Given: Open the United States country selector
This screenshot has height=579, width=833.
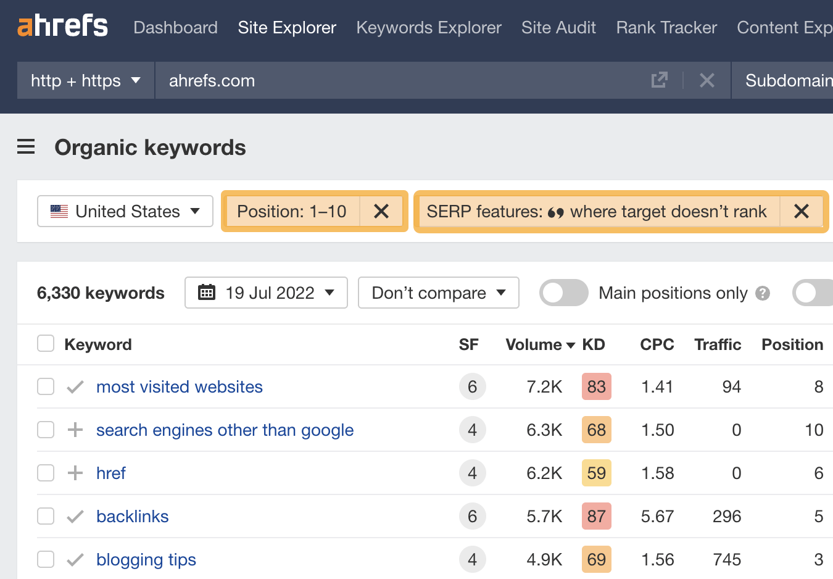Looking at the screenshot, I should pos(125,211).
